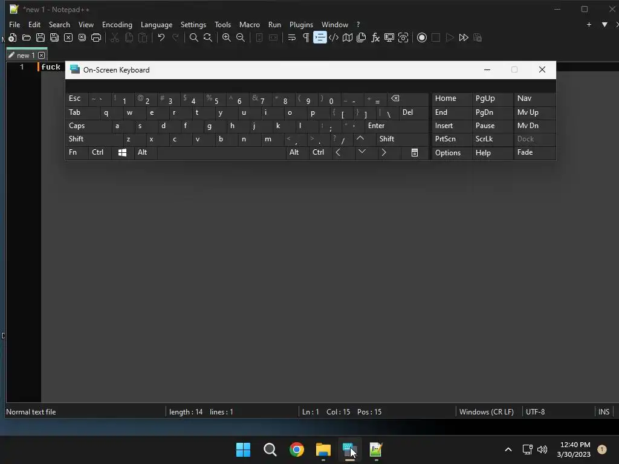Click the Help key on On-Screen Keyboard
This screenshot has height=464, width=619.
pos(492,152)
